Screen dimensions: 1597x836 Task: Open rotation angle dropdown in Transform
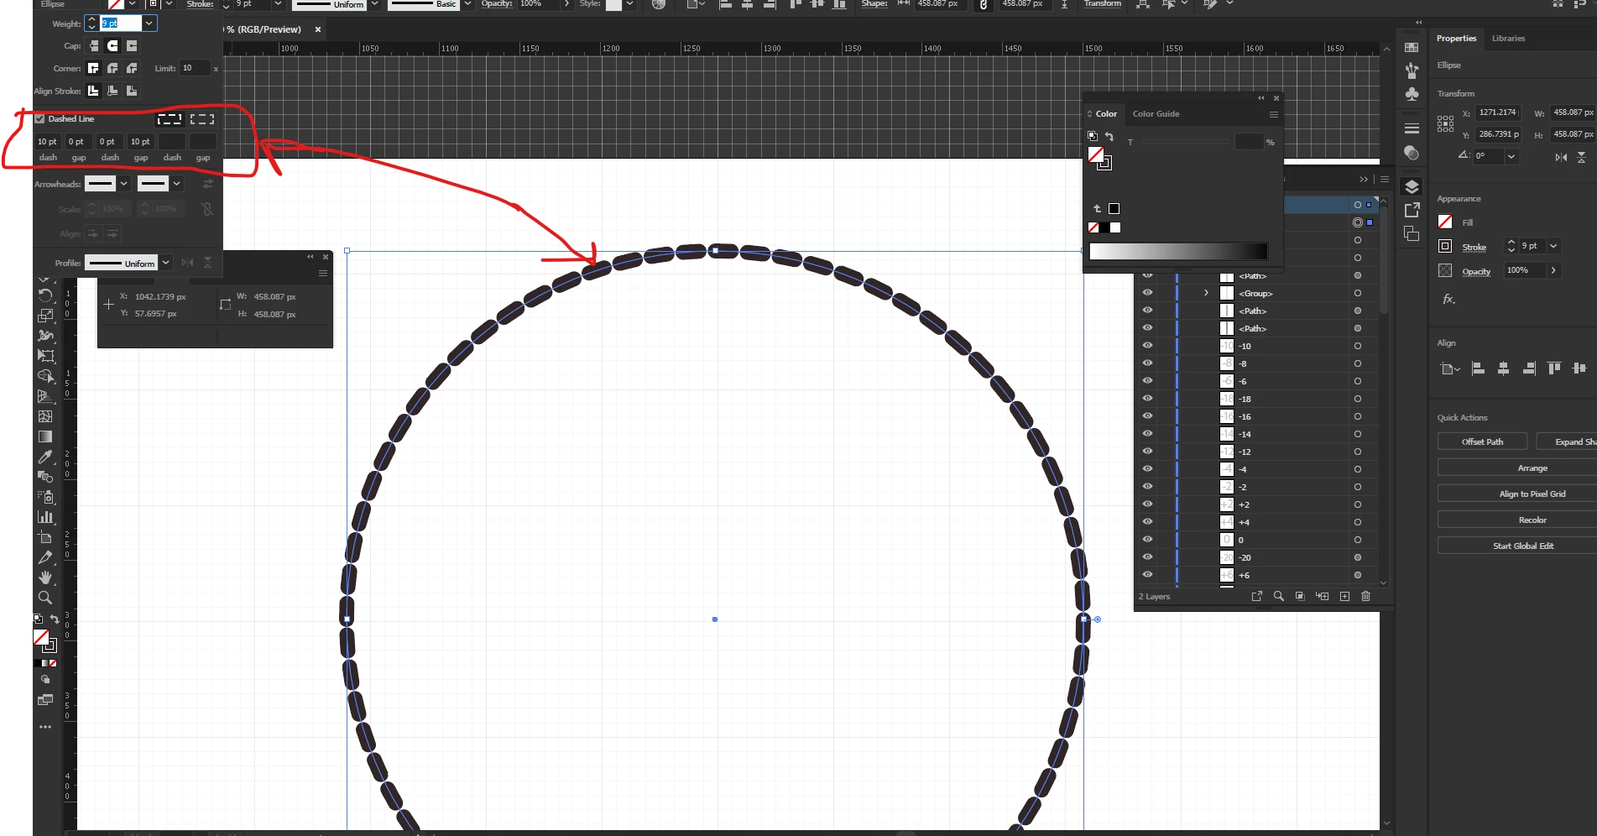point(1511,156)
